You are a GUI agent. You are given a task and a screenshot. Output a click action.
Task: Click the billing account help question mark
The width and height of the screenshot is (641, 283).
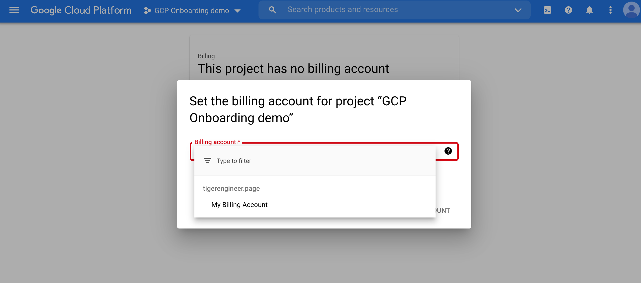pyautogui.click(x=448, y=151)
